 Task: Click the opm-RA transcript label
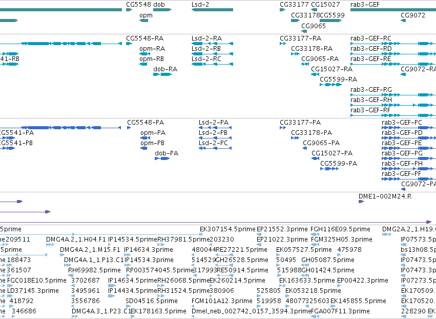tap(152, 49)
